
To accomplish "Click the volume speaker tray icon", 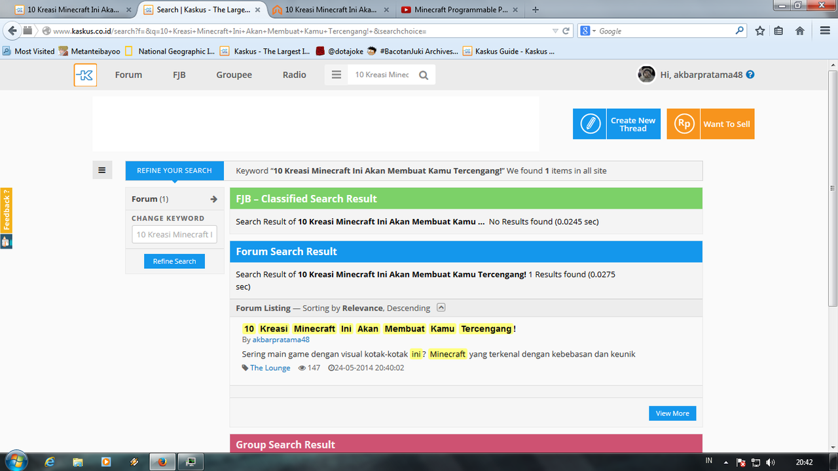I will (x=771, y=462).
